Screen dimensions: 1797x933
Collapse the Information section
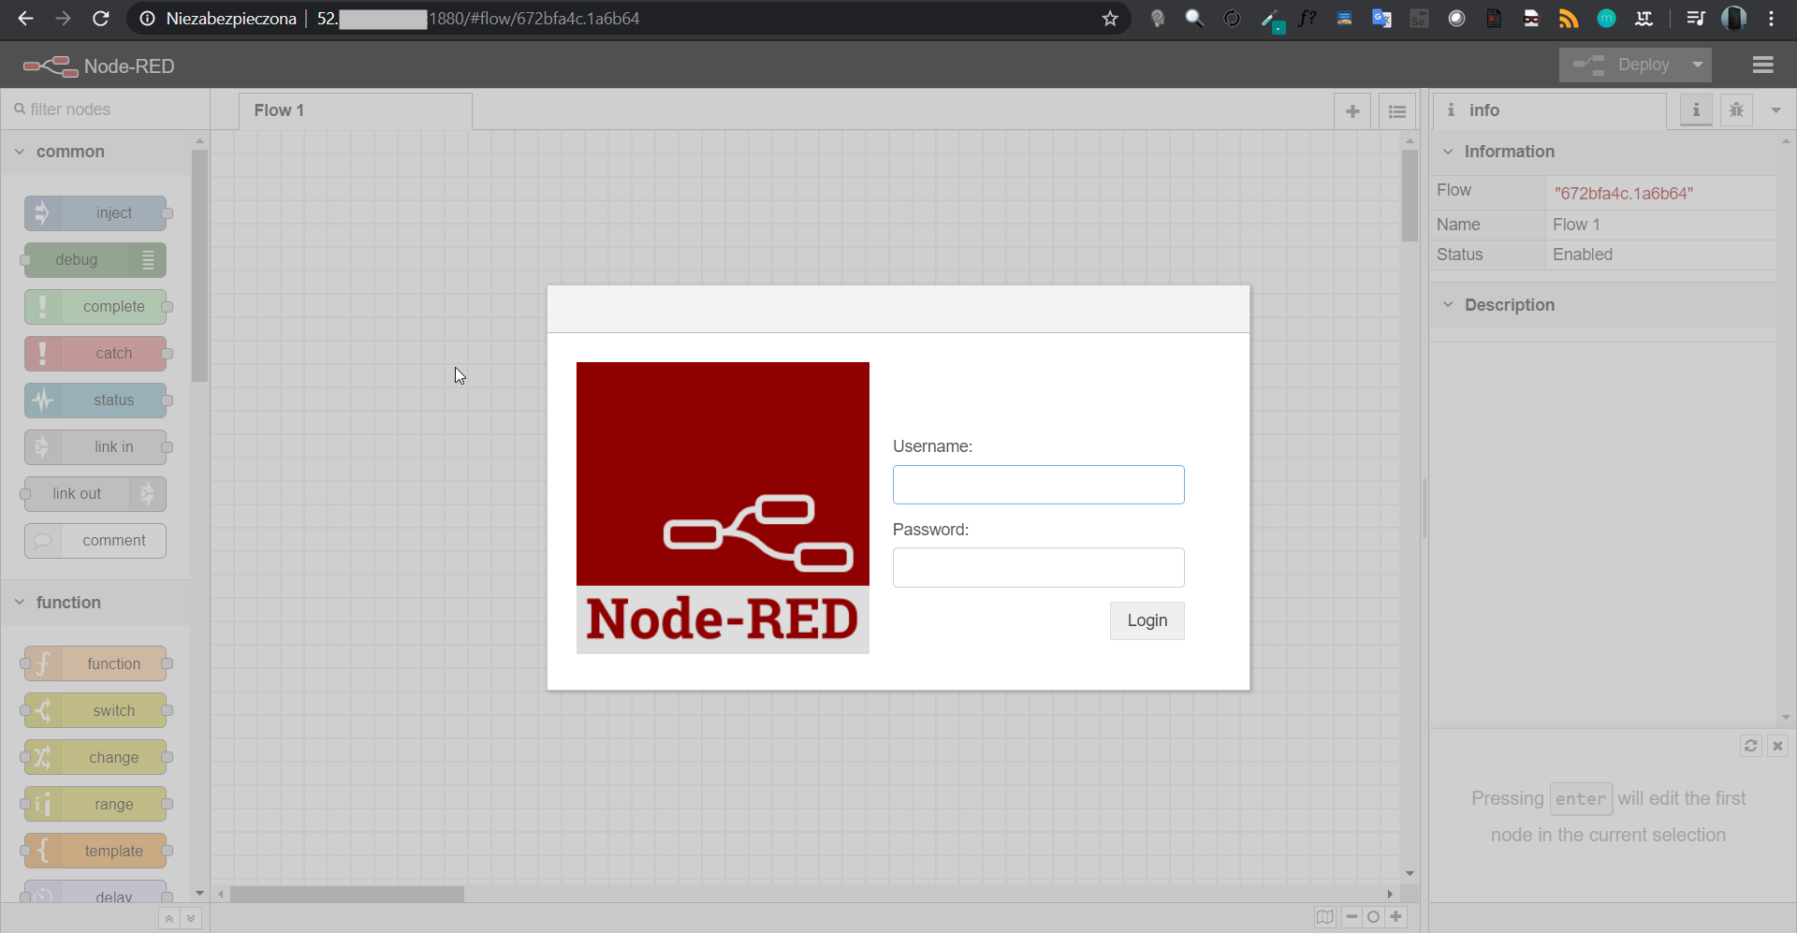(x=1602, y=152)
